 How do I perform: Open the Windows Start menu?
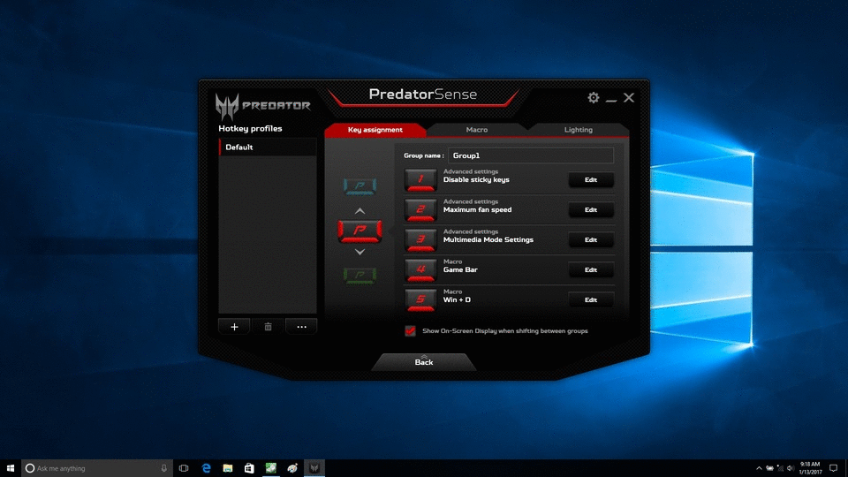click(x=11, y=468)
